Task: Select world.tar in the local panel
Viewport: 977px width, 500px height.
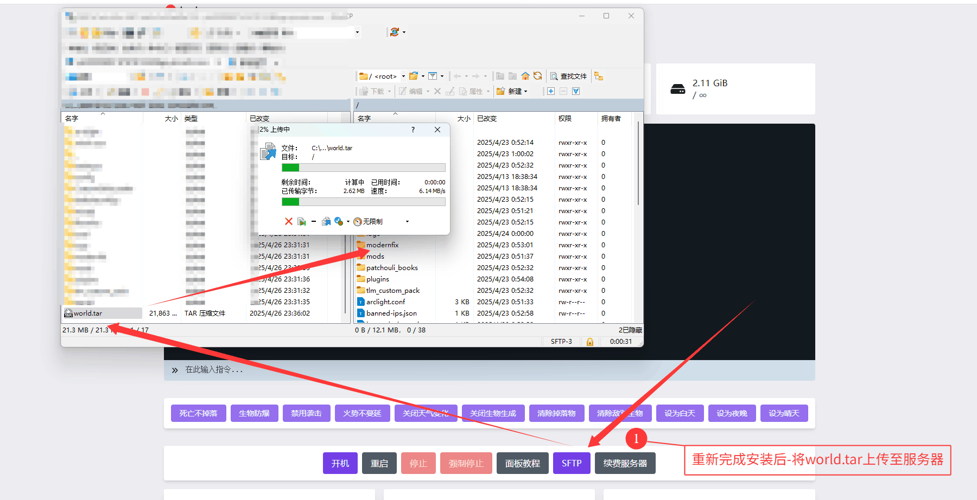Action: click(x=88, y=313)
